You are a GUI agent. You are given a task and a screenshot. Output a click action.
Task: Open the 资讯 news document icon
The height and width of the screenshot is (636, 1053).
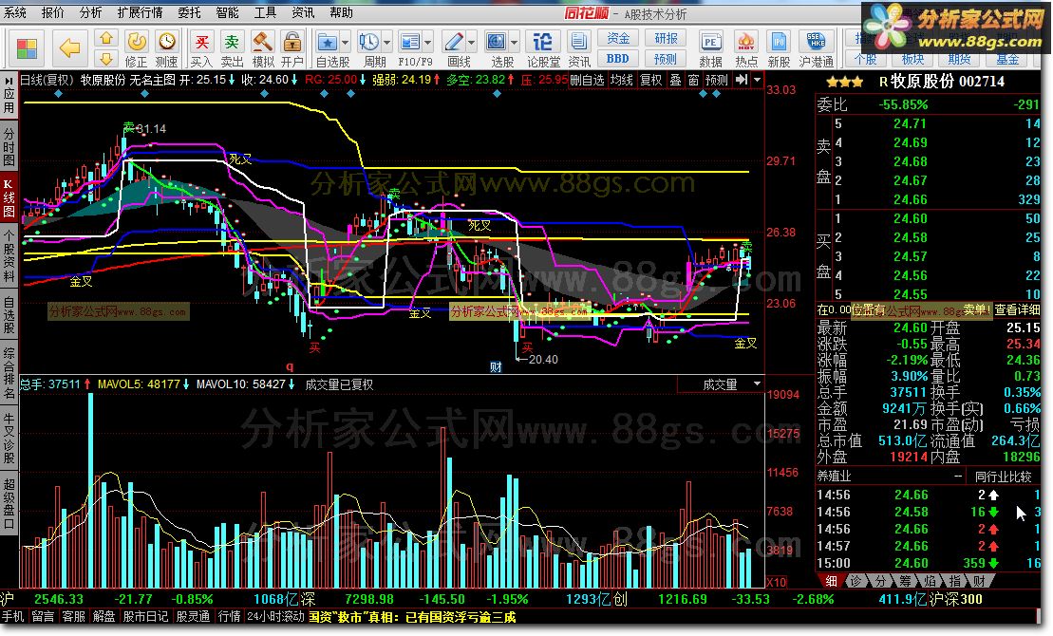[578, 48]
